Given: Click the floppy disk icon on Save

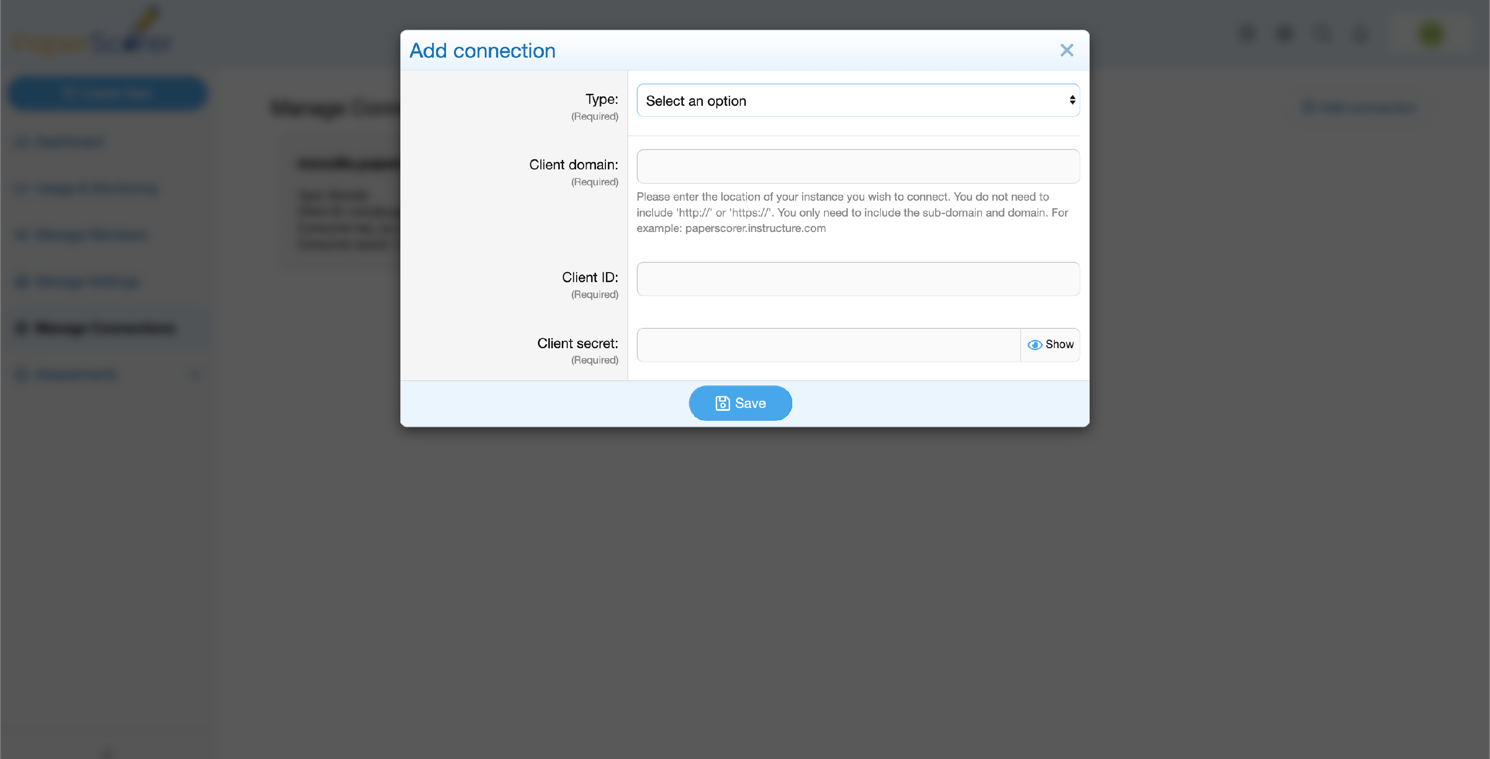Looking at the screenshot, I should point(723,403).
